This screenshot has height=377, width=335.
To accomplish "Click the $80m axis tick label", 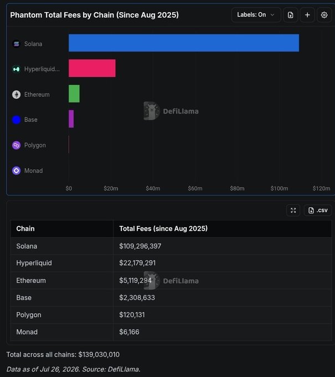I will tap(237, 188).
